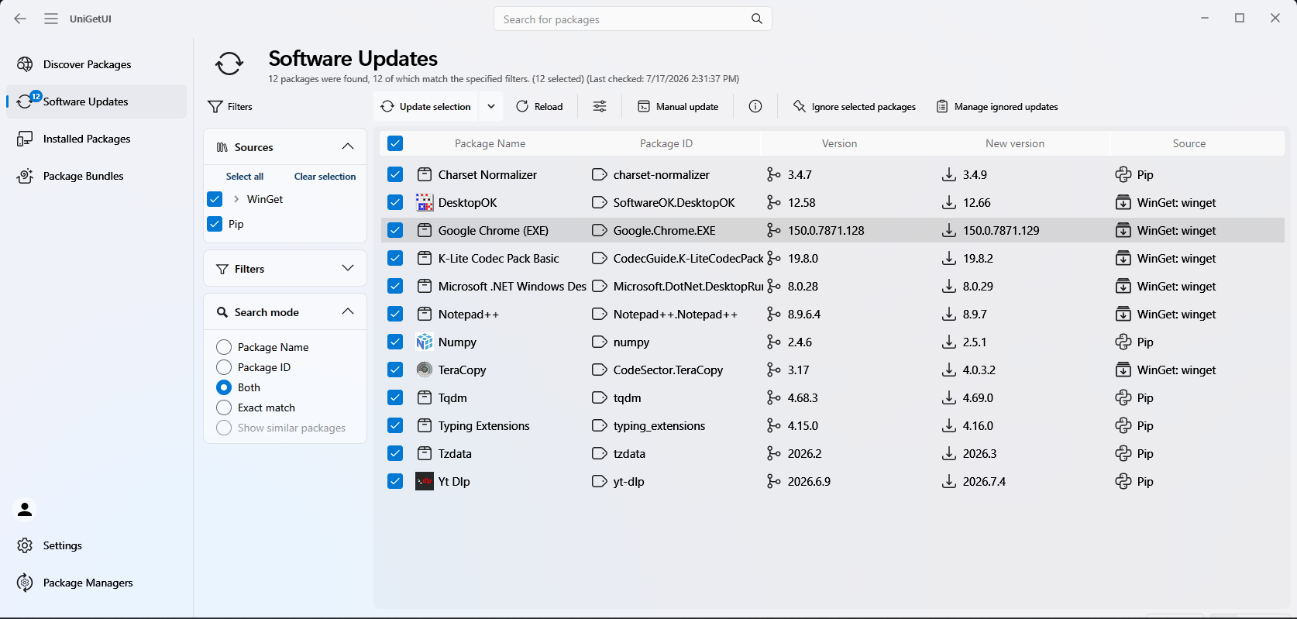Click the TeraCopy package icon
This screenshot has height=619, width=1297.
point(425,370)
